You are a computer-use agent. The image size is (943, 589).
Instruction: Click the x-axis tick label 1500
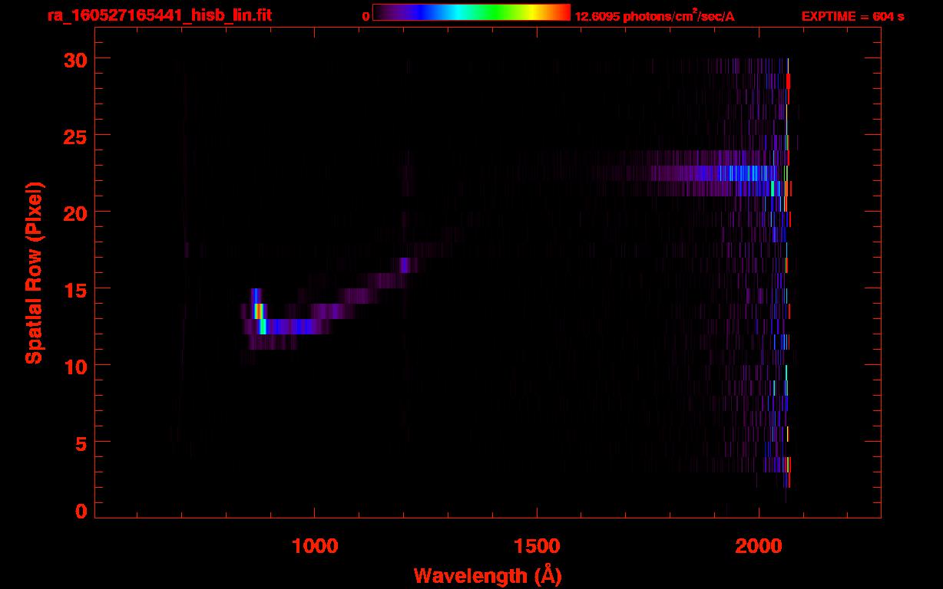536,546
